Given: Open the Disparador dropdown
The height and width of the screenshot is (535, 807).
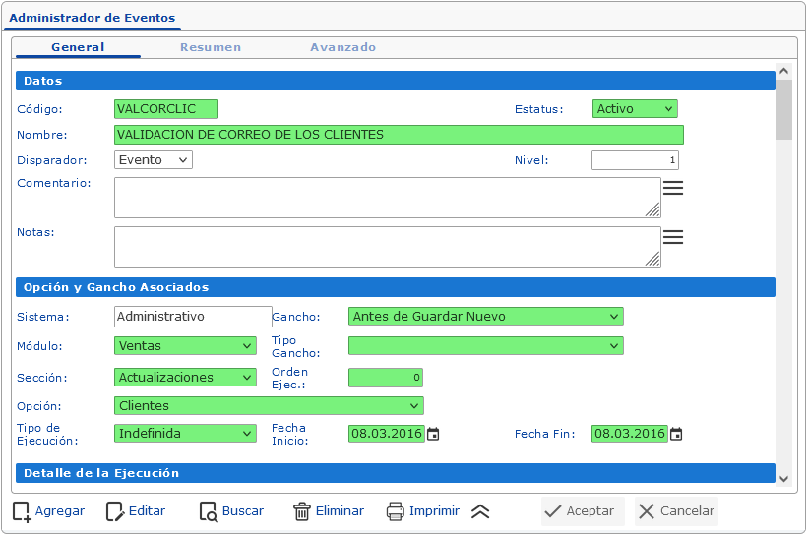Looking at the screenshot, I should 154,160.
